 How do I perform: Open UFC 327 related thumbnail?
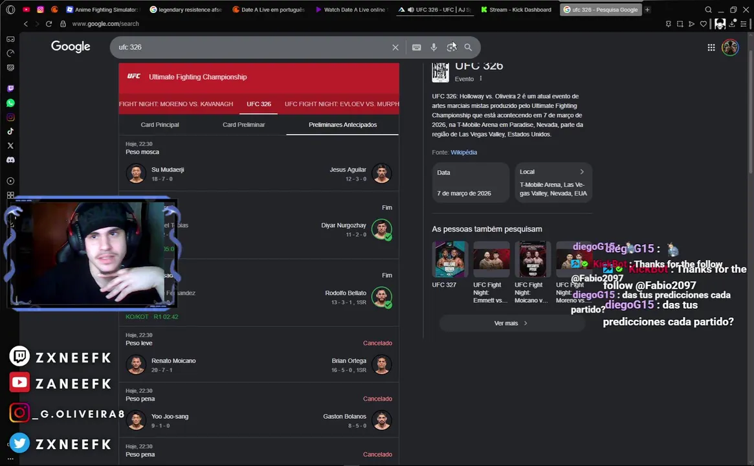pos(450,259)
